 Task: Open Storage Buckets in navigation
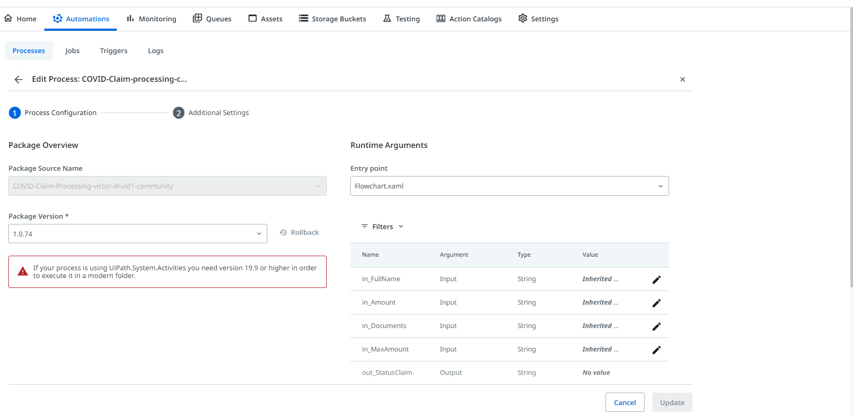click(332, 19)
